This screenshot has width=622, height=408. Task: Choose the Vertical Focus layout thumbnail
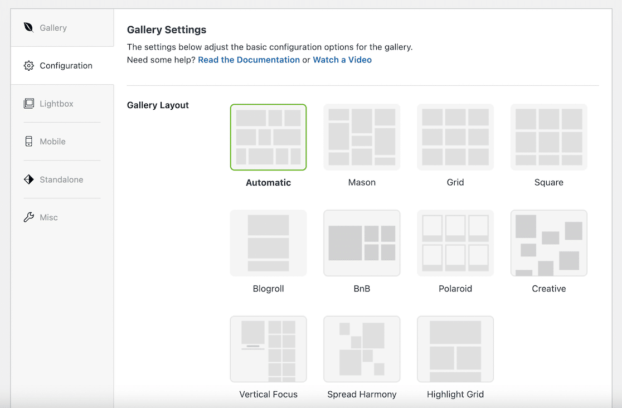point(268,349)
